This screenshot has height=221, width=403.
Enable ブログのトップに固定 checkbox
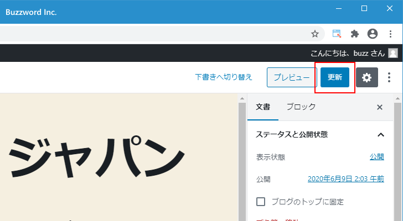tap(261, 202)
